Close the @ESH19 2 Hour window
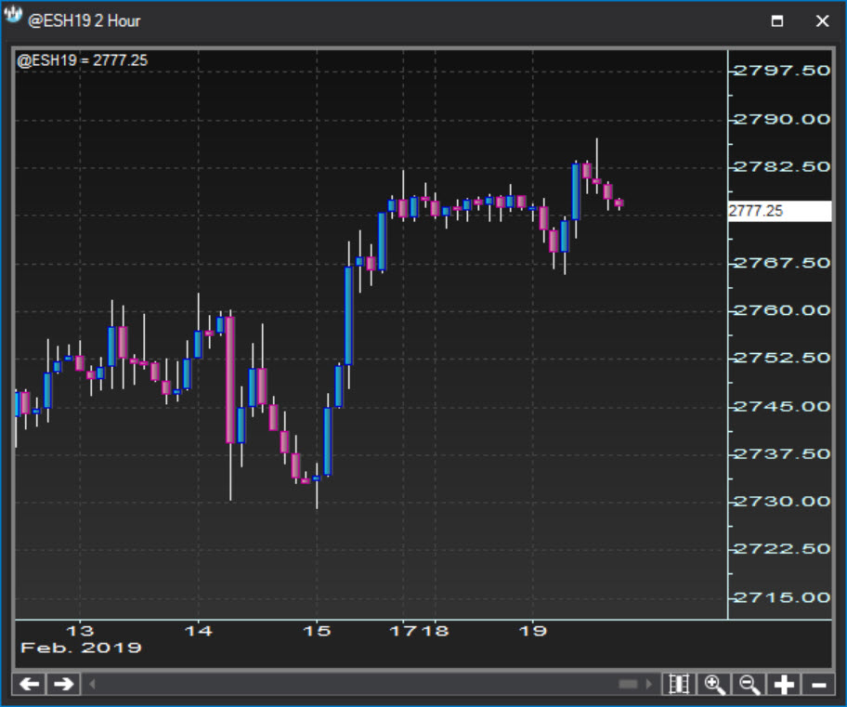 (x=822, y=21)
